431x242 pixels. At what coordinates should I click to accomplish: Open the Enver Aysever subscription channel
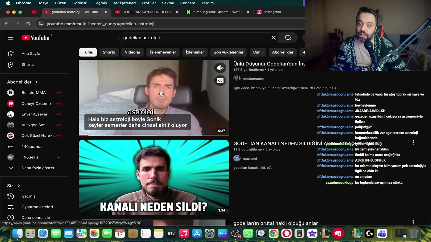point(34,114)
